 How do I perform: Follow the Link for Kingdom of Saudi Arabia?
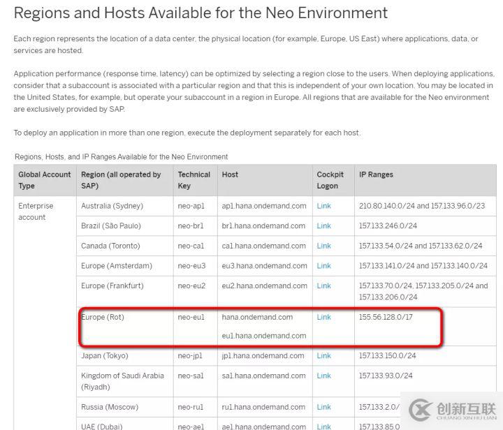[323, 376]
